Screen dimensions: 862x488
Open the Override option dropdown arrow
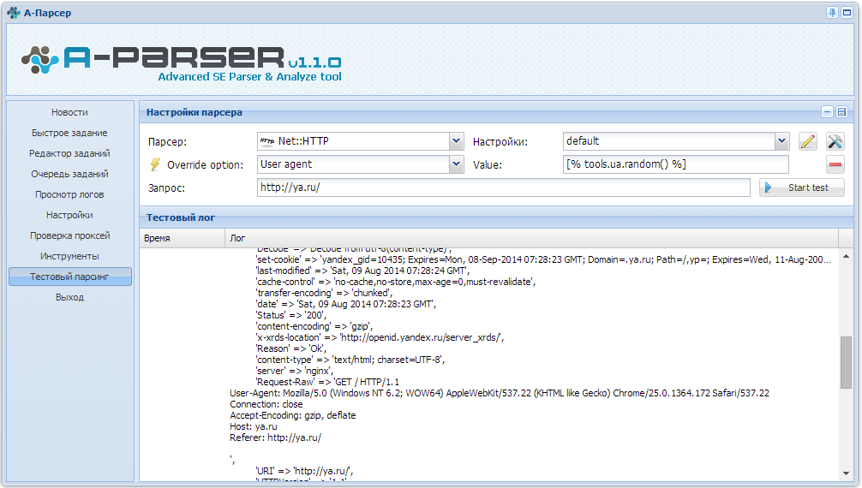click(x=457, y=164)
